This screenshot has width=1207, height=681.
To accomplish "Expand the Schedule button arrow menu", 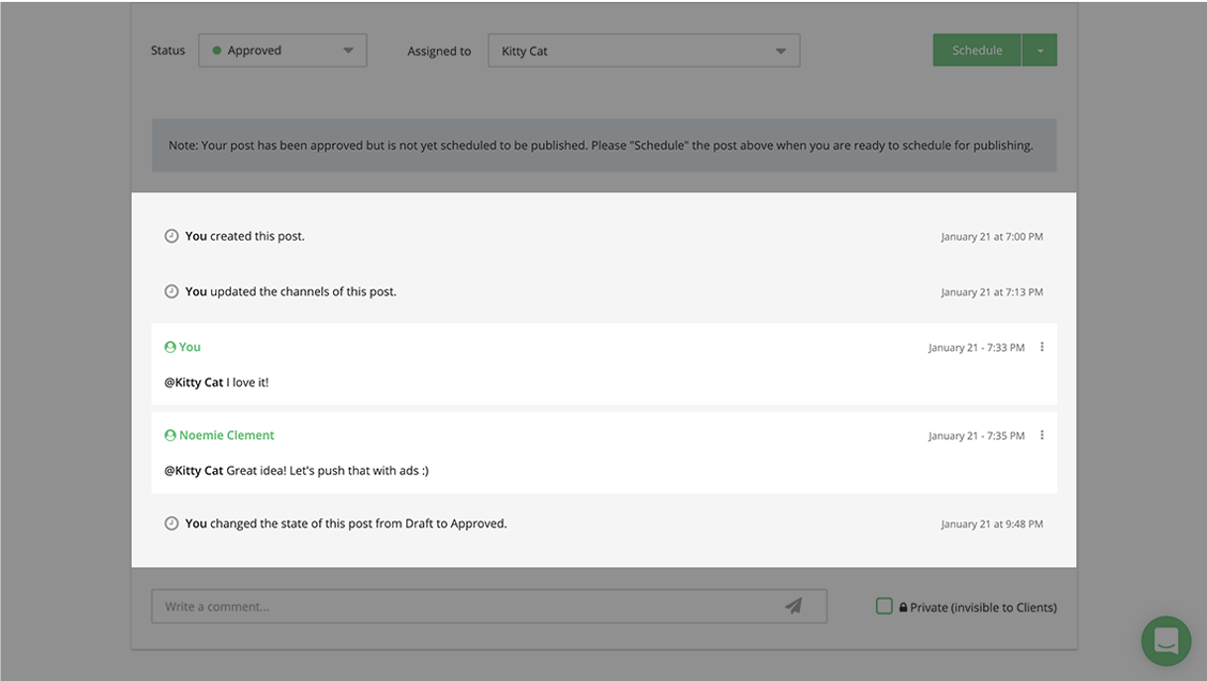I will click(1040, 51).
